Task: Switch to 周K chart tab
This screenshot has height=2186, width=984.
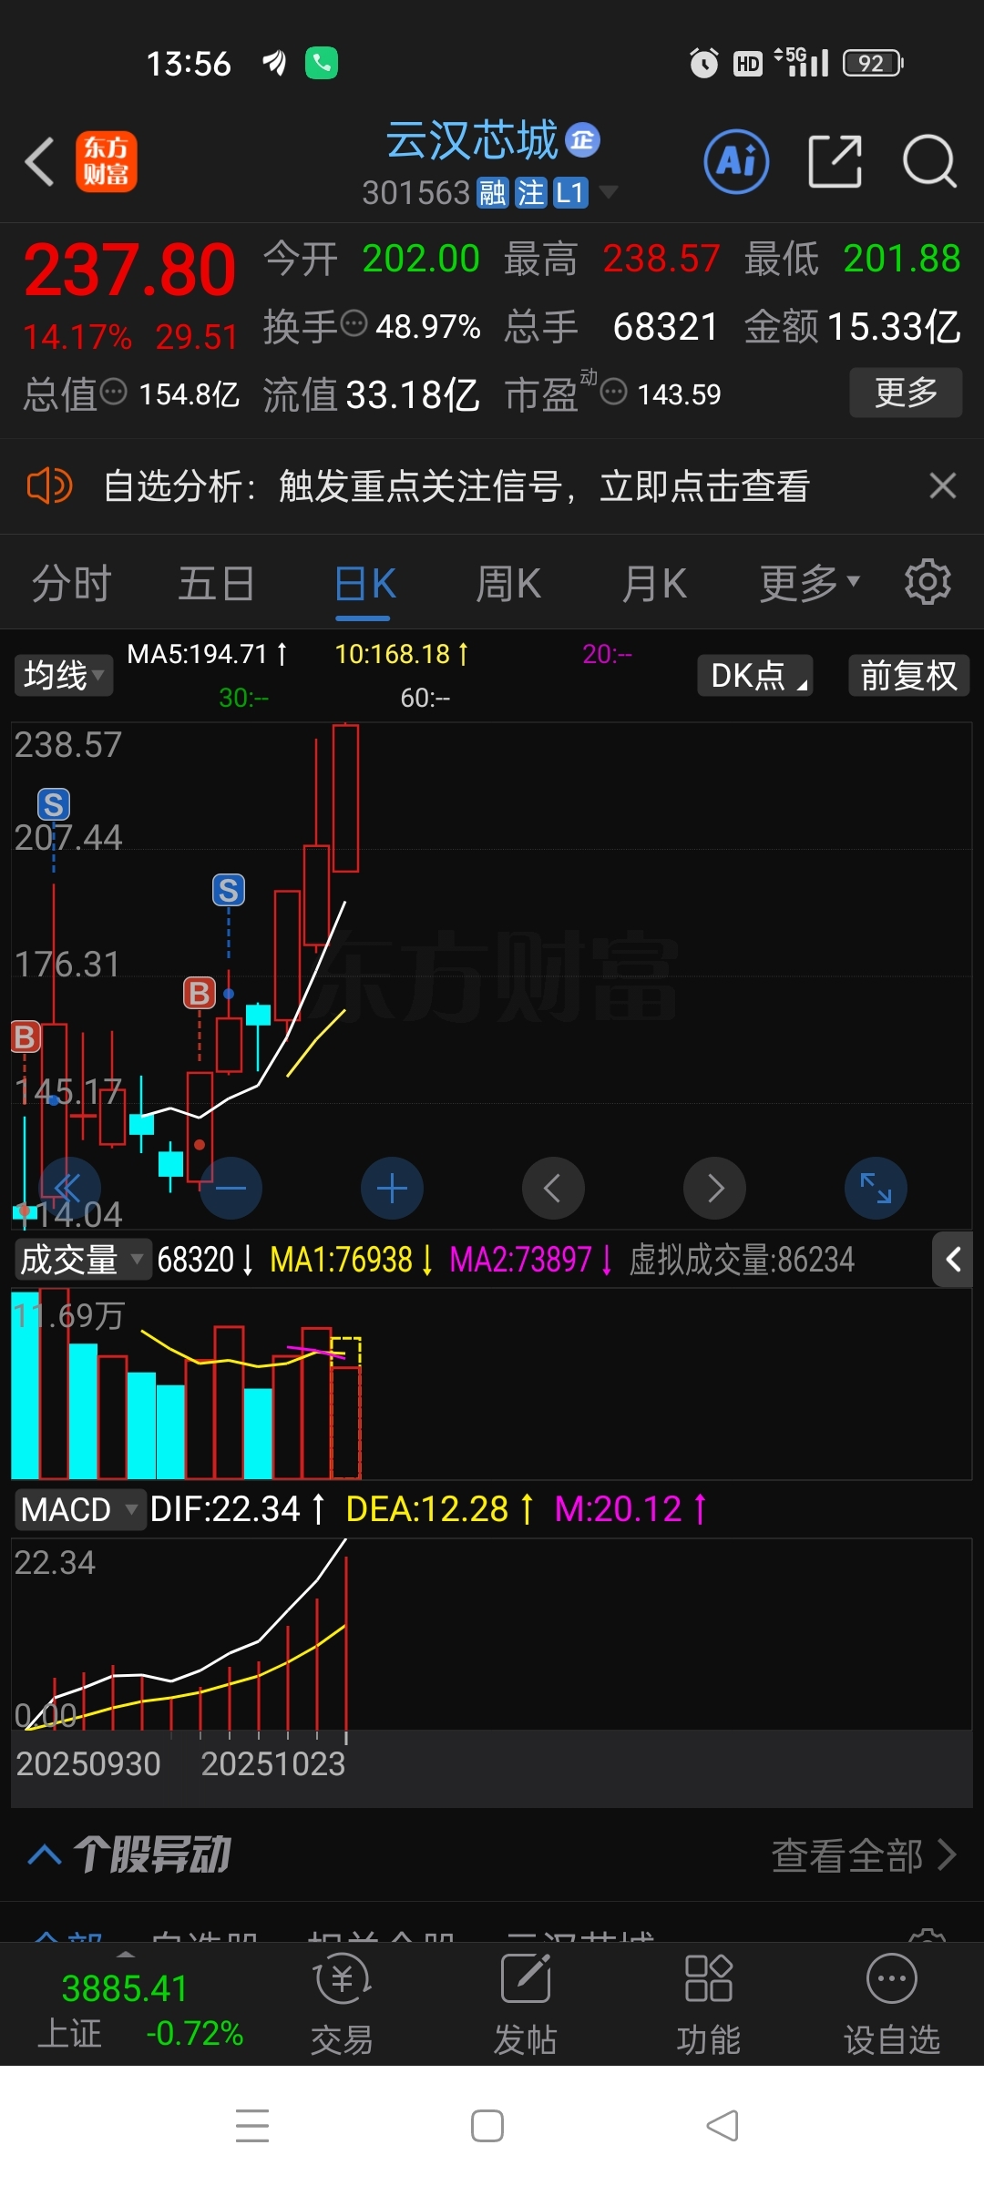Action: coord(508,584)
